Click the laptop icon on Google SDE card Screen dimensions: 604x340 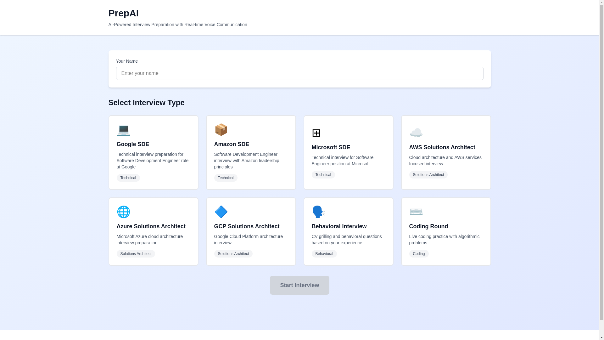(123, 130)
